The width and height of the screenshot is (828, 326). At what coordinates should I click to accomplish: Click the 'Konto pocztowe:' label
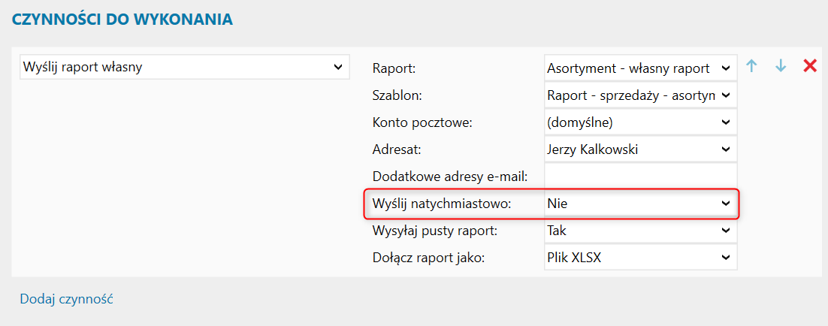(x=422, y=122)
